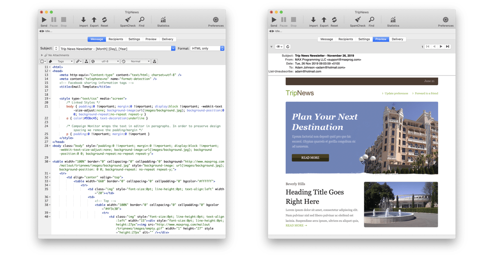Open the Format HTML only dropdown
Viewport: 490px width, 257px height.
click(x=207, y=49)
